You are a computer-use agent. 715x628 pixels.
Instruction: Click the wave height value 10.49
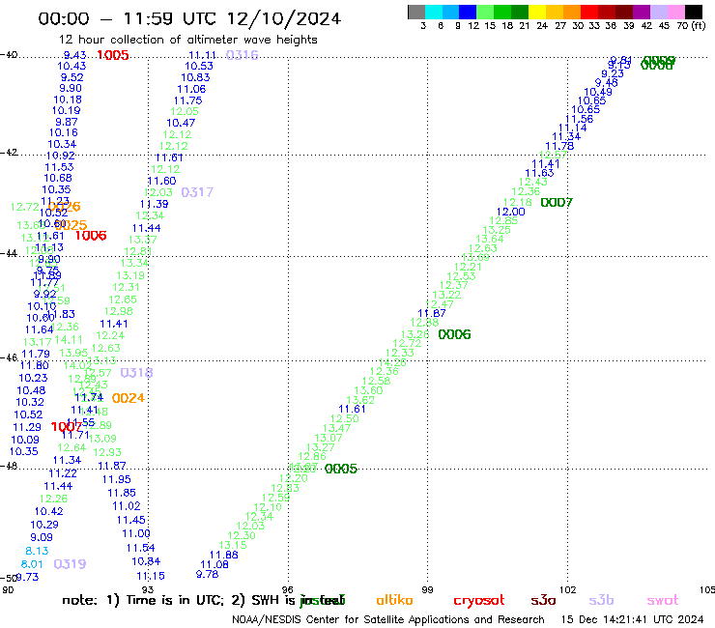pyautogui.click(x=598, y=92)
